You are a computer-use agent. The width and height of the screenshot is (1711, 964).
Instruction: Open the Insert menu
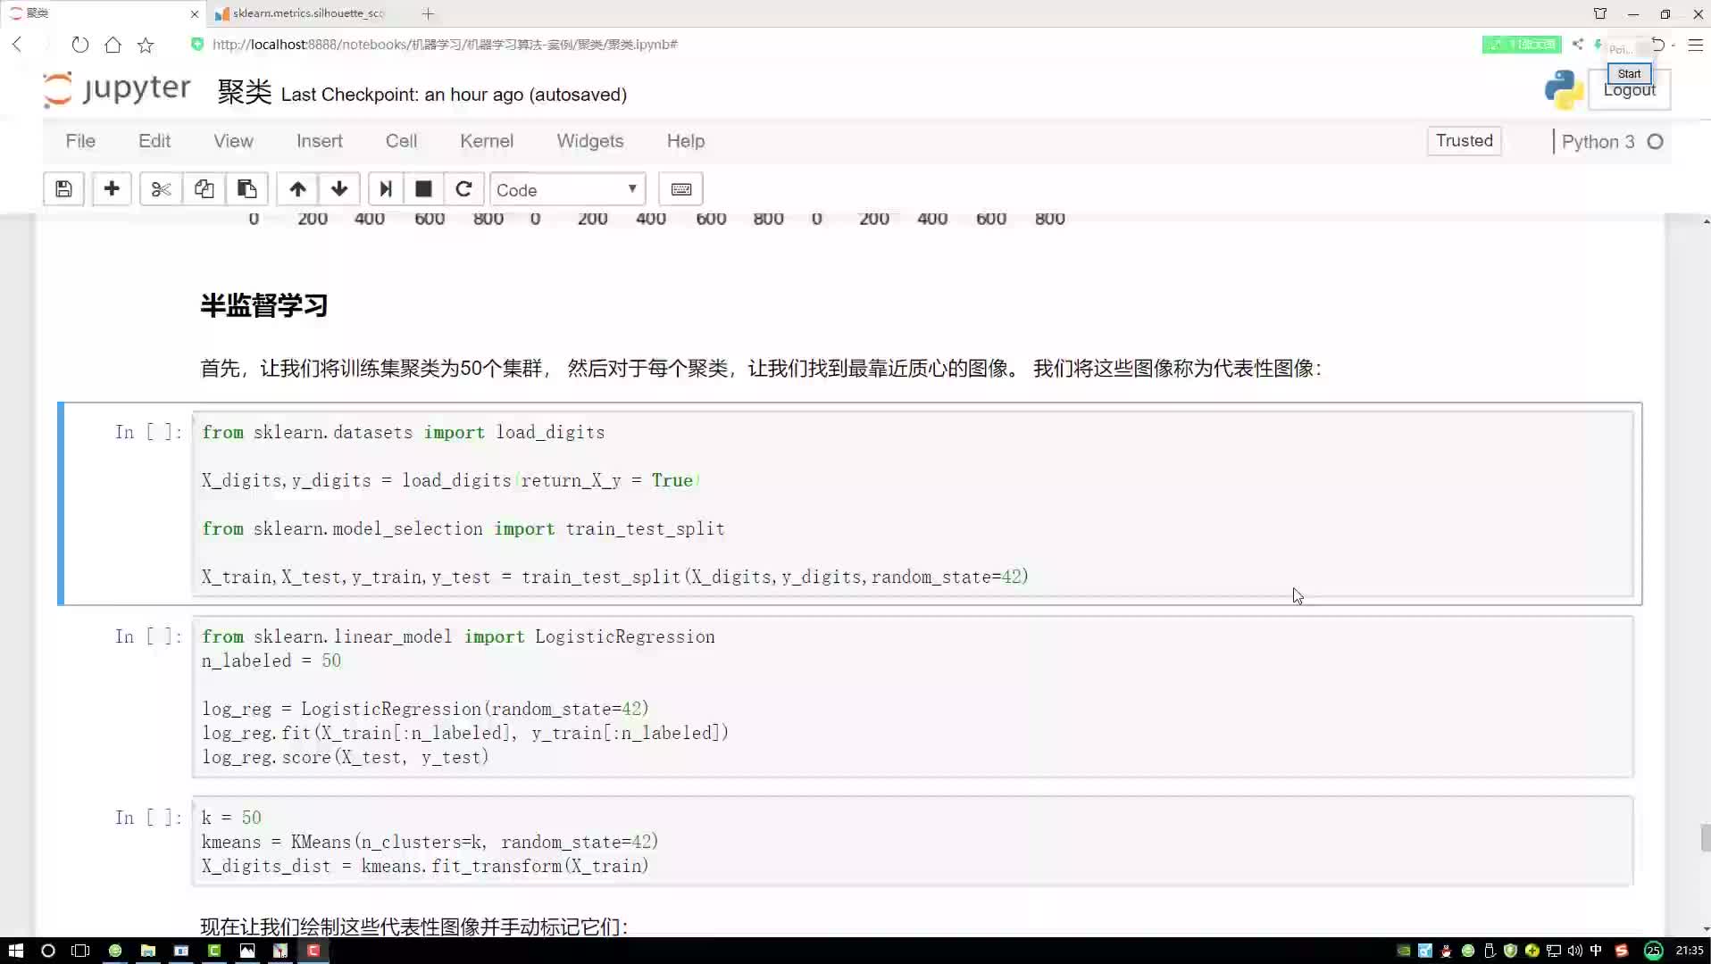coord(320,141)
